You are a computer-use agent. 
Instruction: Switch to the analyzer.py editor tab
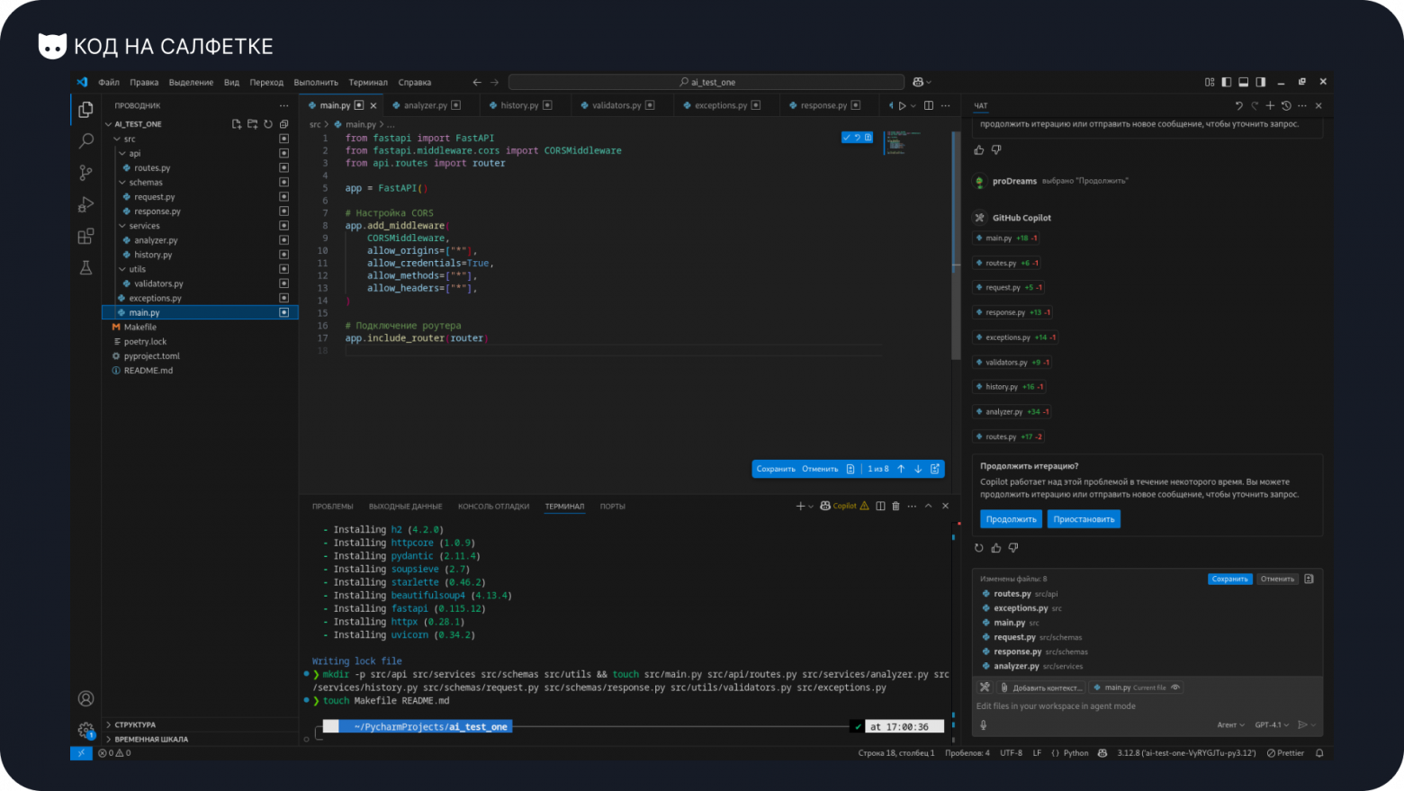425,105
